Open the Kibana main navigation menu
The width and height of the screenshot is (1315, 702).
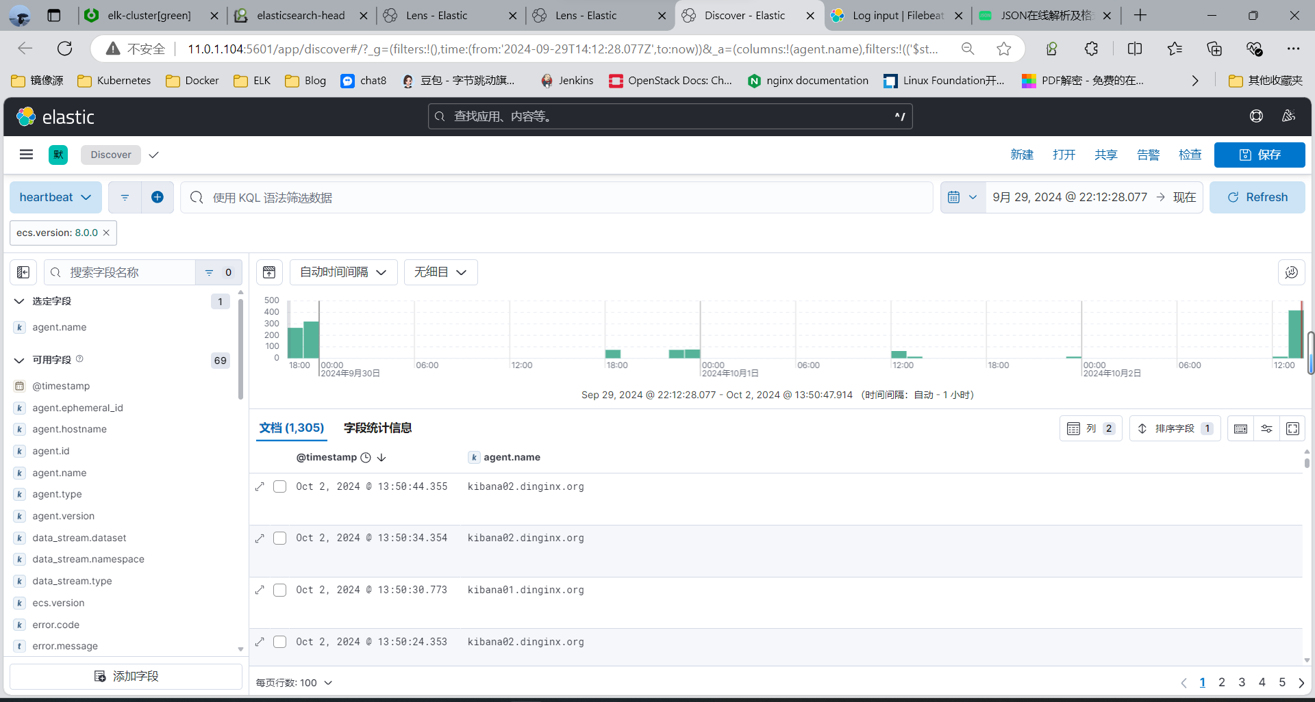click(26, 155)
